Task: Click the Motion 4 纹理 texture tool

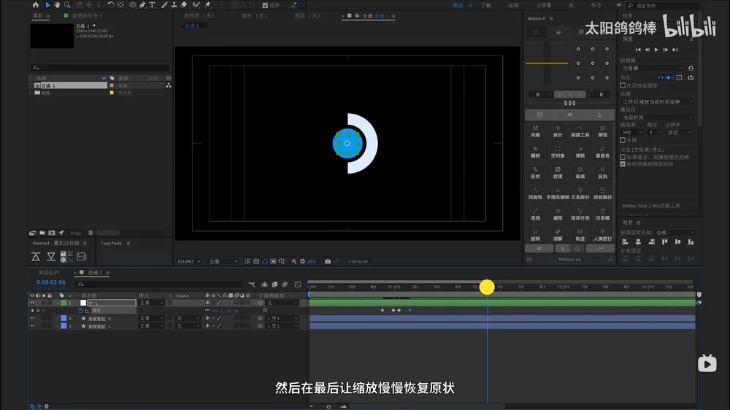Action: pos(558,173)
